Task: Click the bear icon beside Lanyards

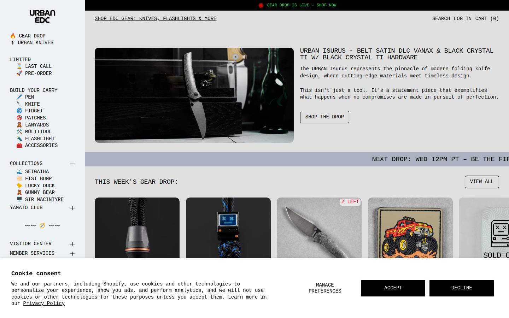Action: [19, 125]
